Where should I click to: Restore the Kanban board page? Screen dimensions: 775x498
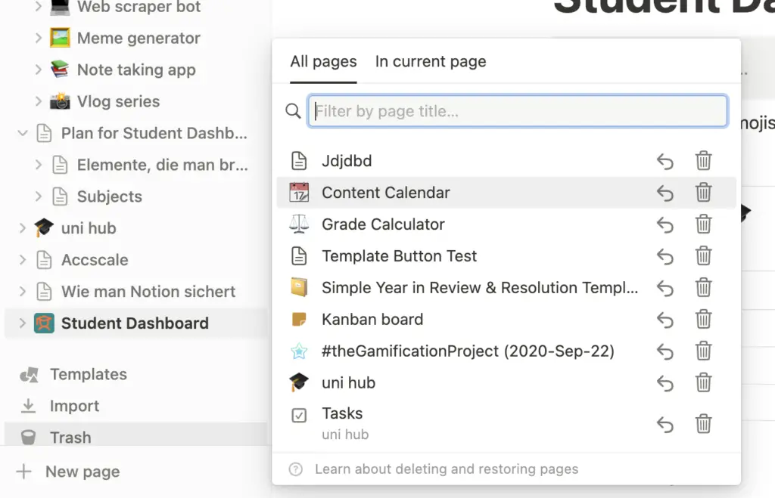point(665,320)
